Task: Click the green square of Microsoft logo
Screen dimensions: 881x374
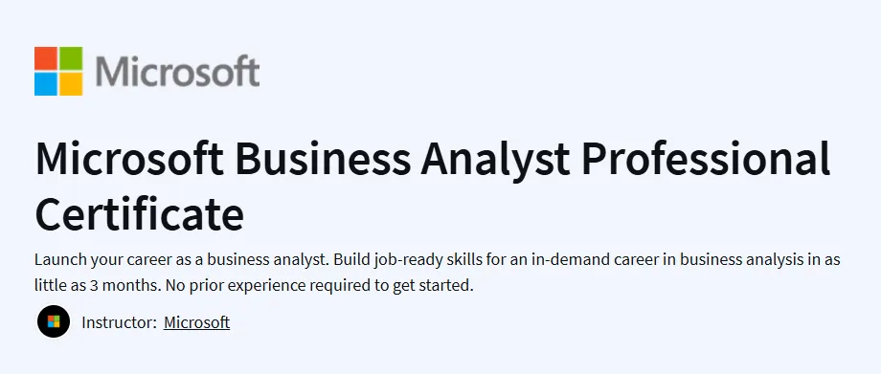Action: tap(71, 58)
